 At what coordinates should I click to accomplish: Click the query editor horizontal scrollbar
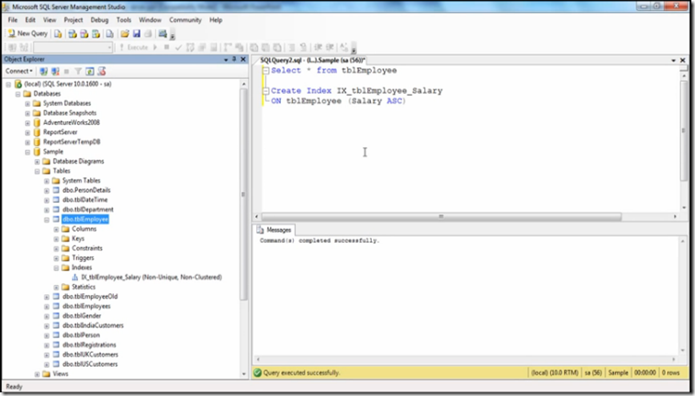441,217
